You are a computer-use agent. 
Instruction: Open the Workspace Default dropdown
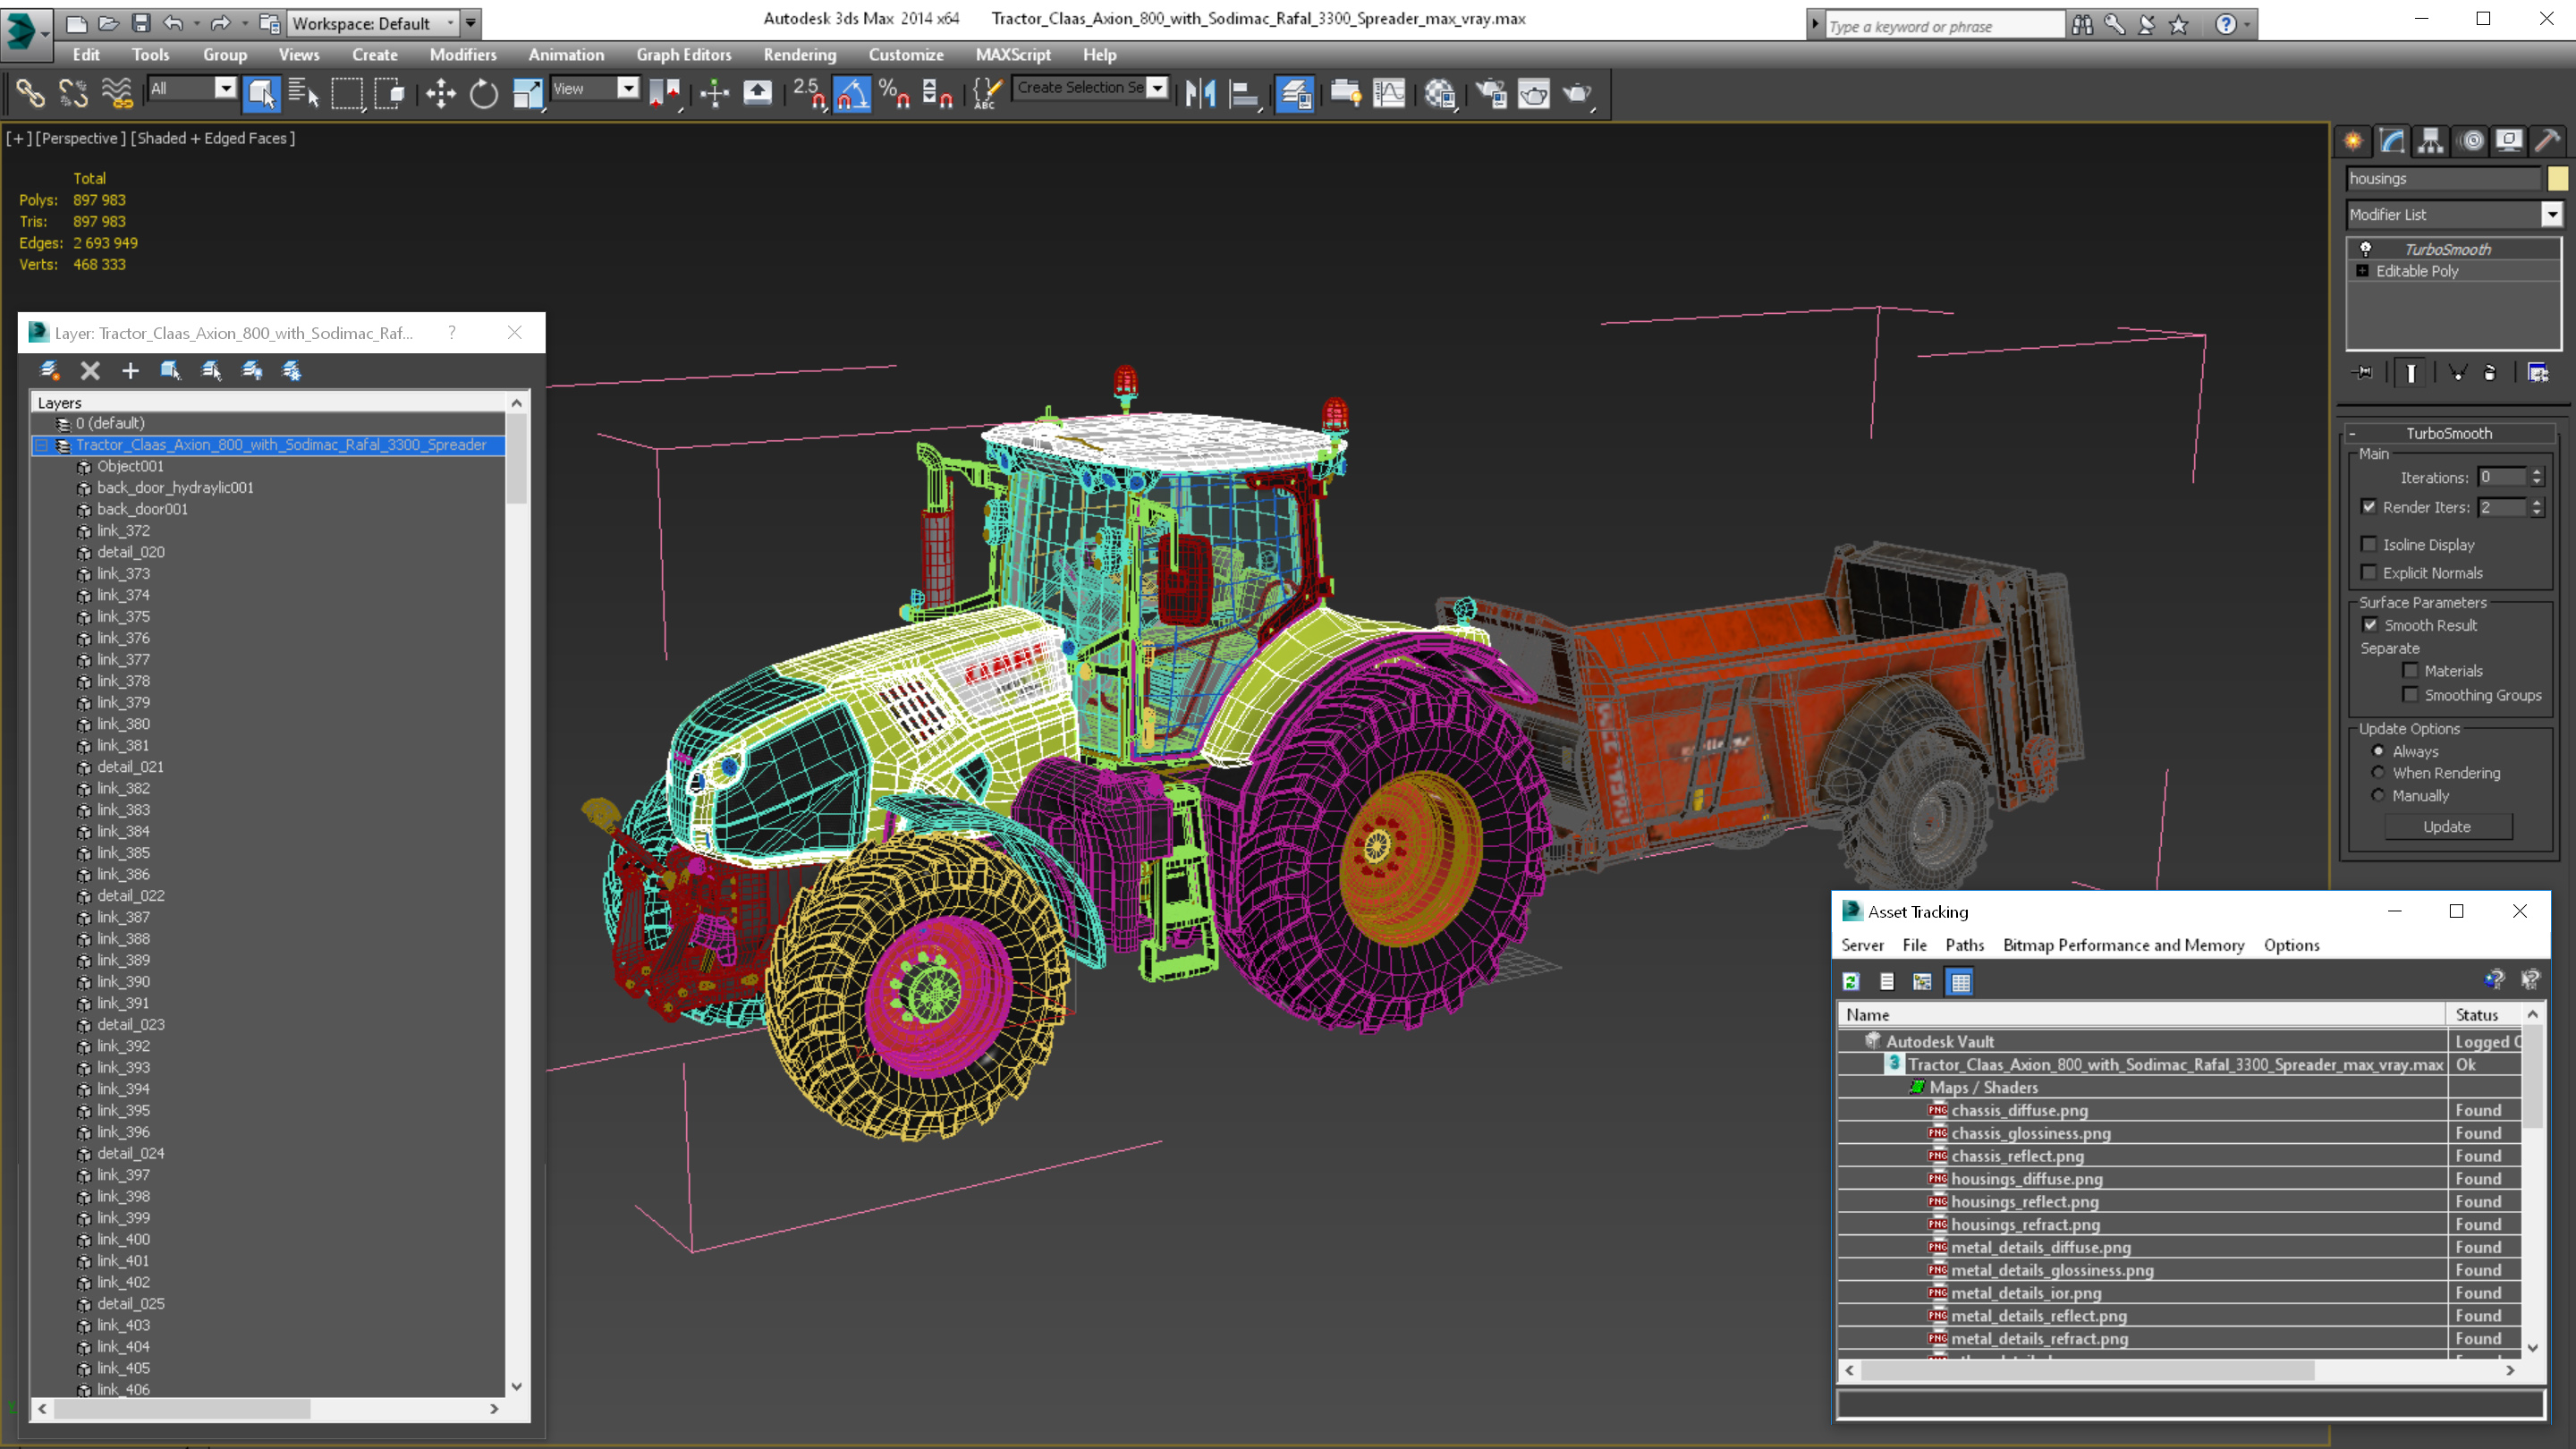pyautogui.click(x=373, y=23)
